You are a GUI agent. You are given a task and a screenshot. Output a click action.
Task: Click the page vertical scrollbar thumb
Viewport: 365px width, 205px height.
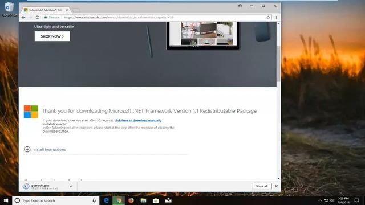pos(279,64)
